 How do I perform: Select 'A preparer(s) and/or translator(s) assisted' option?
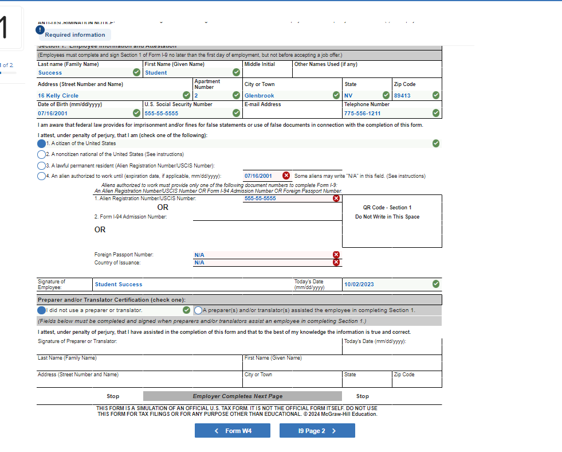coord(198,310)
